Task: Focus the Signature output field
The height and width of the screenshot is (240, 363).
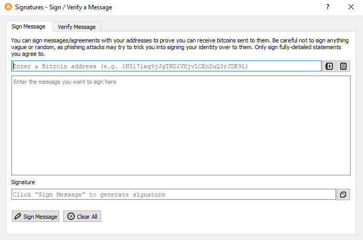Action: coord(173,194)
